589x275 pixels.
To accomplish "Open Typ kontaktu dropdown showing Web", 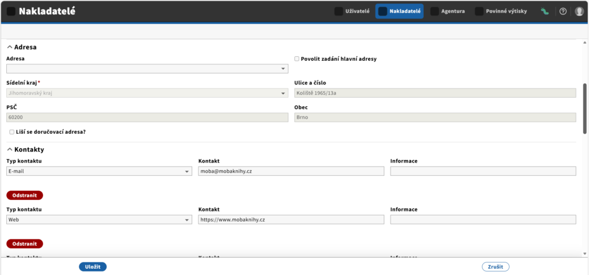I will (x=99, y=219).
